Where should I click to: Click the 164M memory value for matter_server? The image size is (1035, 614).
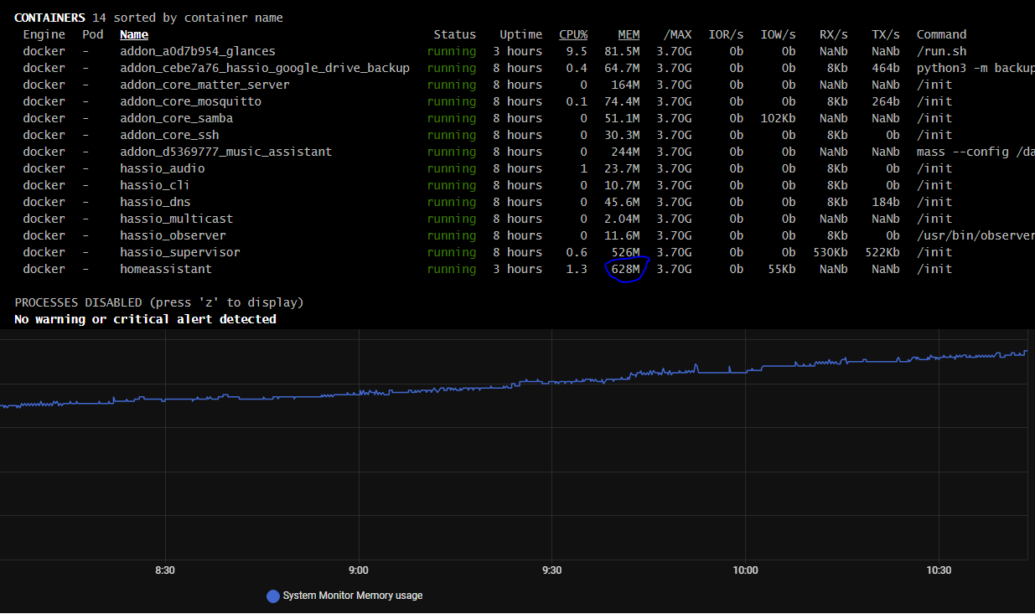pyautogui.click(x=625, y=85)
